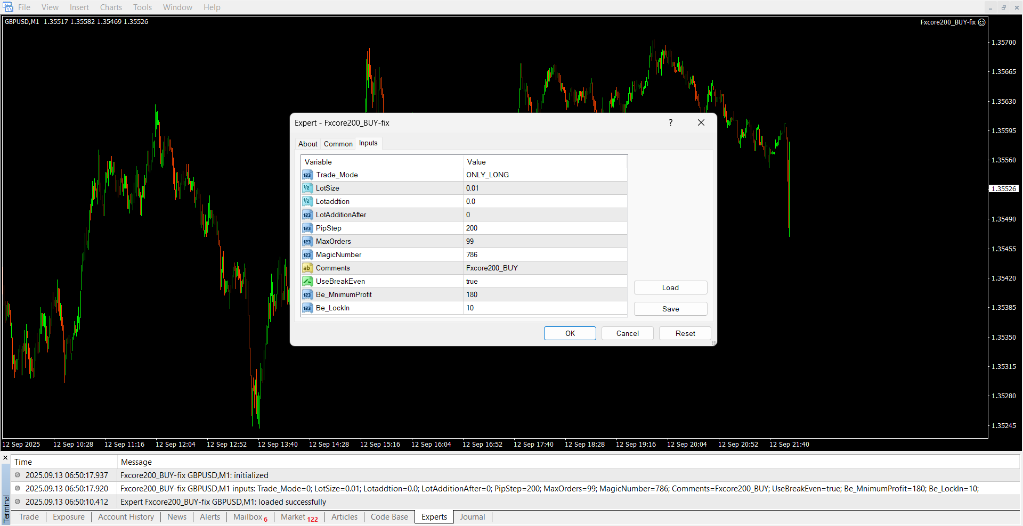Click the LotSize double-type icon
This screenshot has height=526, width=1023.
coord(307,188)
